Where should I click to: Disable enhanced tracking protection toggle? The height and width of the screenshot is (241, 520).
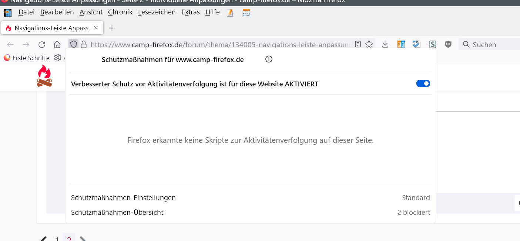(x=423, y=84)
